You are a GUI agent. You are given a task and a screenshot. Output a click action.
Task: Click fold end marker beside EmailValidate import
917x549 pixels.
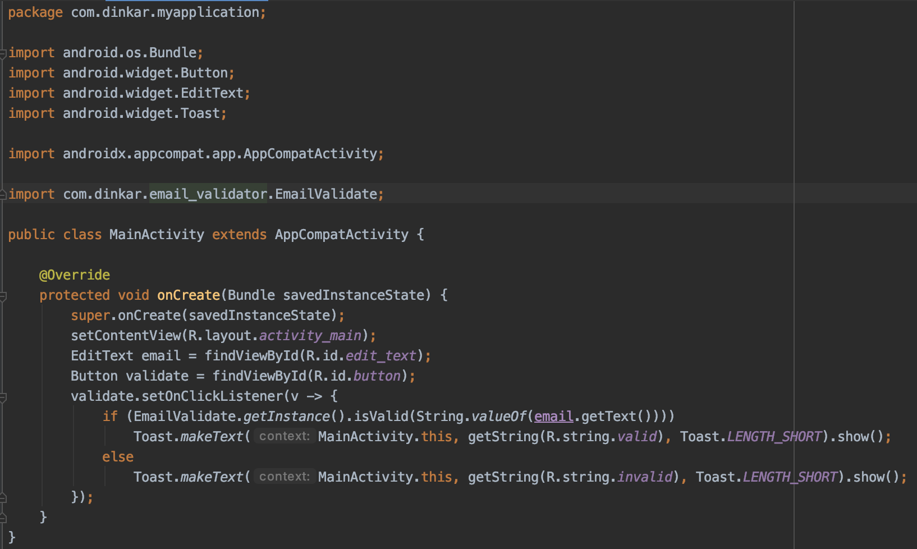(3, 194)
